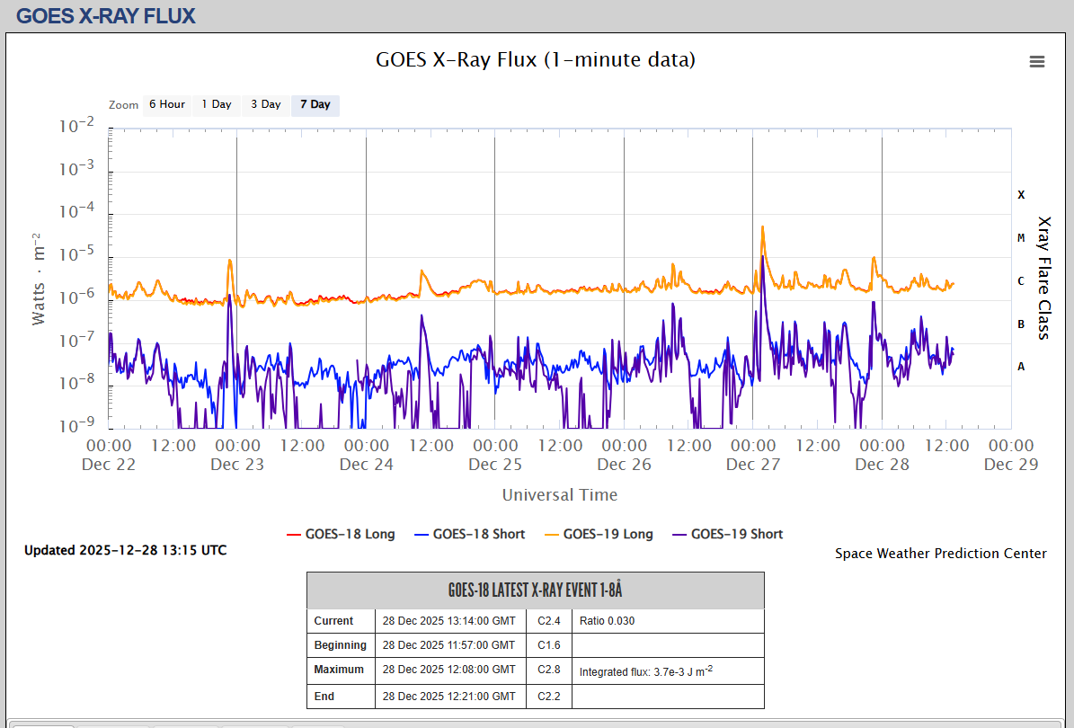Click the orange flare spike near Dec 23
This screenshot has height=728, width=1074.
[x=230, y=262]
